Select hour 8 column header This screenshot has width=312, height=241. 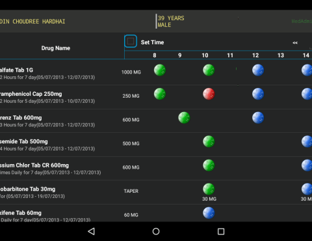(x=155, y=55)
